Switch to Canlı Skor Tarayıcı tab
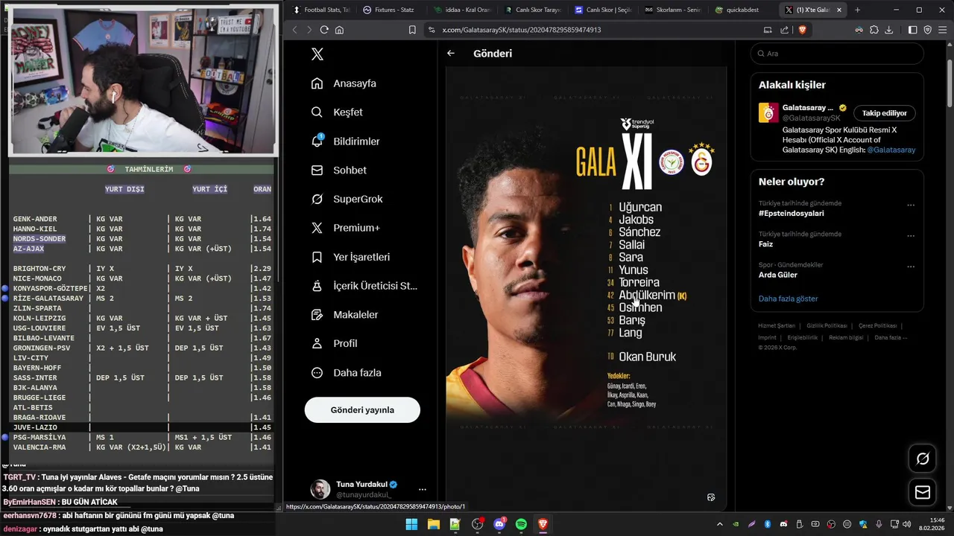Viewport: 954px width, 536px height. [x=533, y=10]
